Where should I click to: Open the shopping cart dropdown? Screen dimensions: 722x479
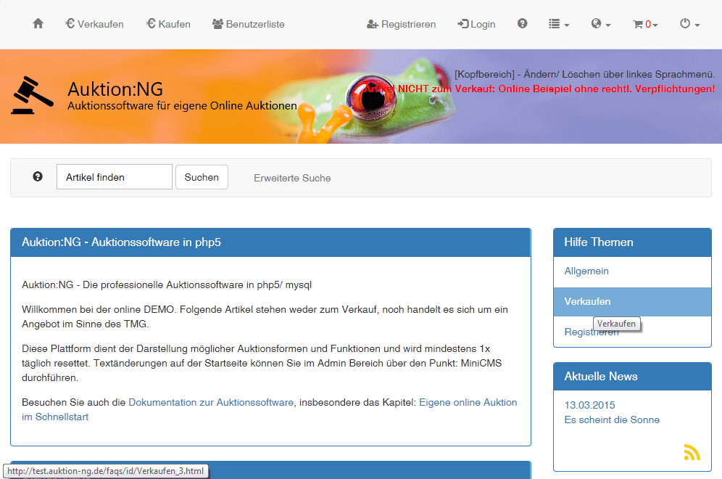click(x=645, y=24)
